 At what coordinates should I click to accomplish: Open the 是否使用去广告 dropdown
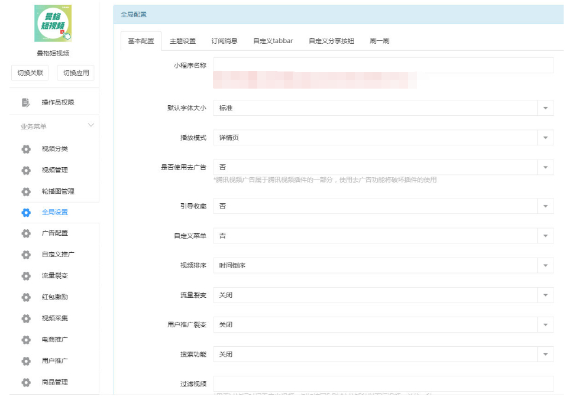[x=383, y=167]
